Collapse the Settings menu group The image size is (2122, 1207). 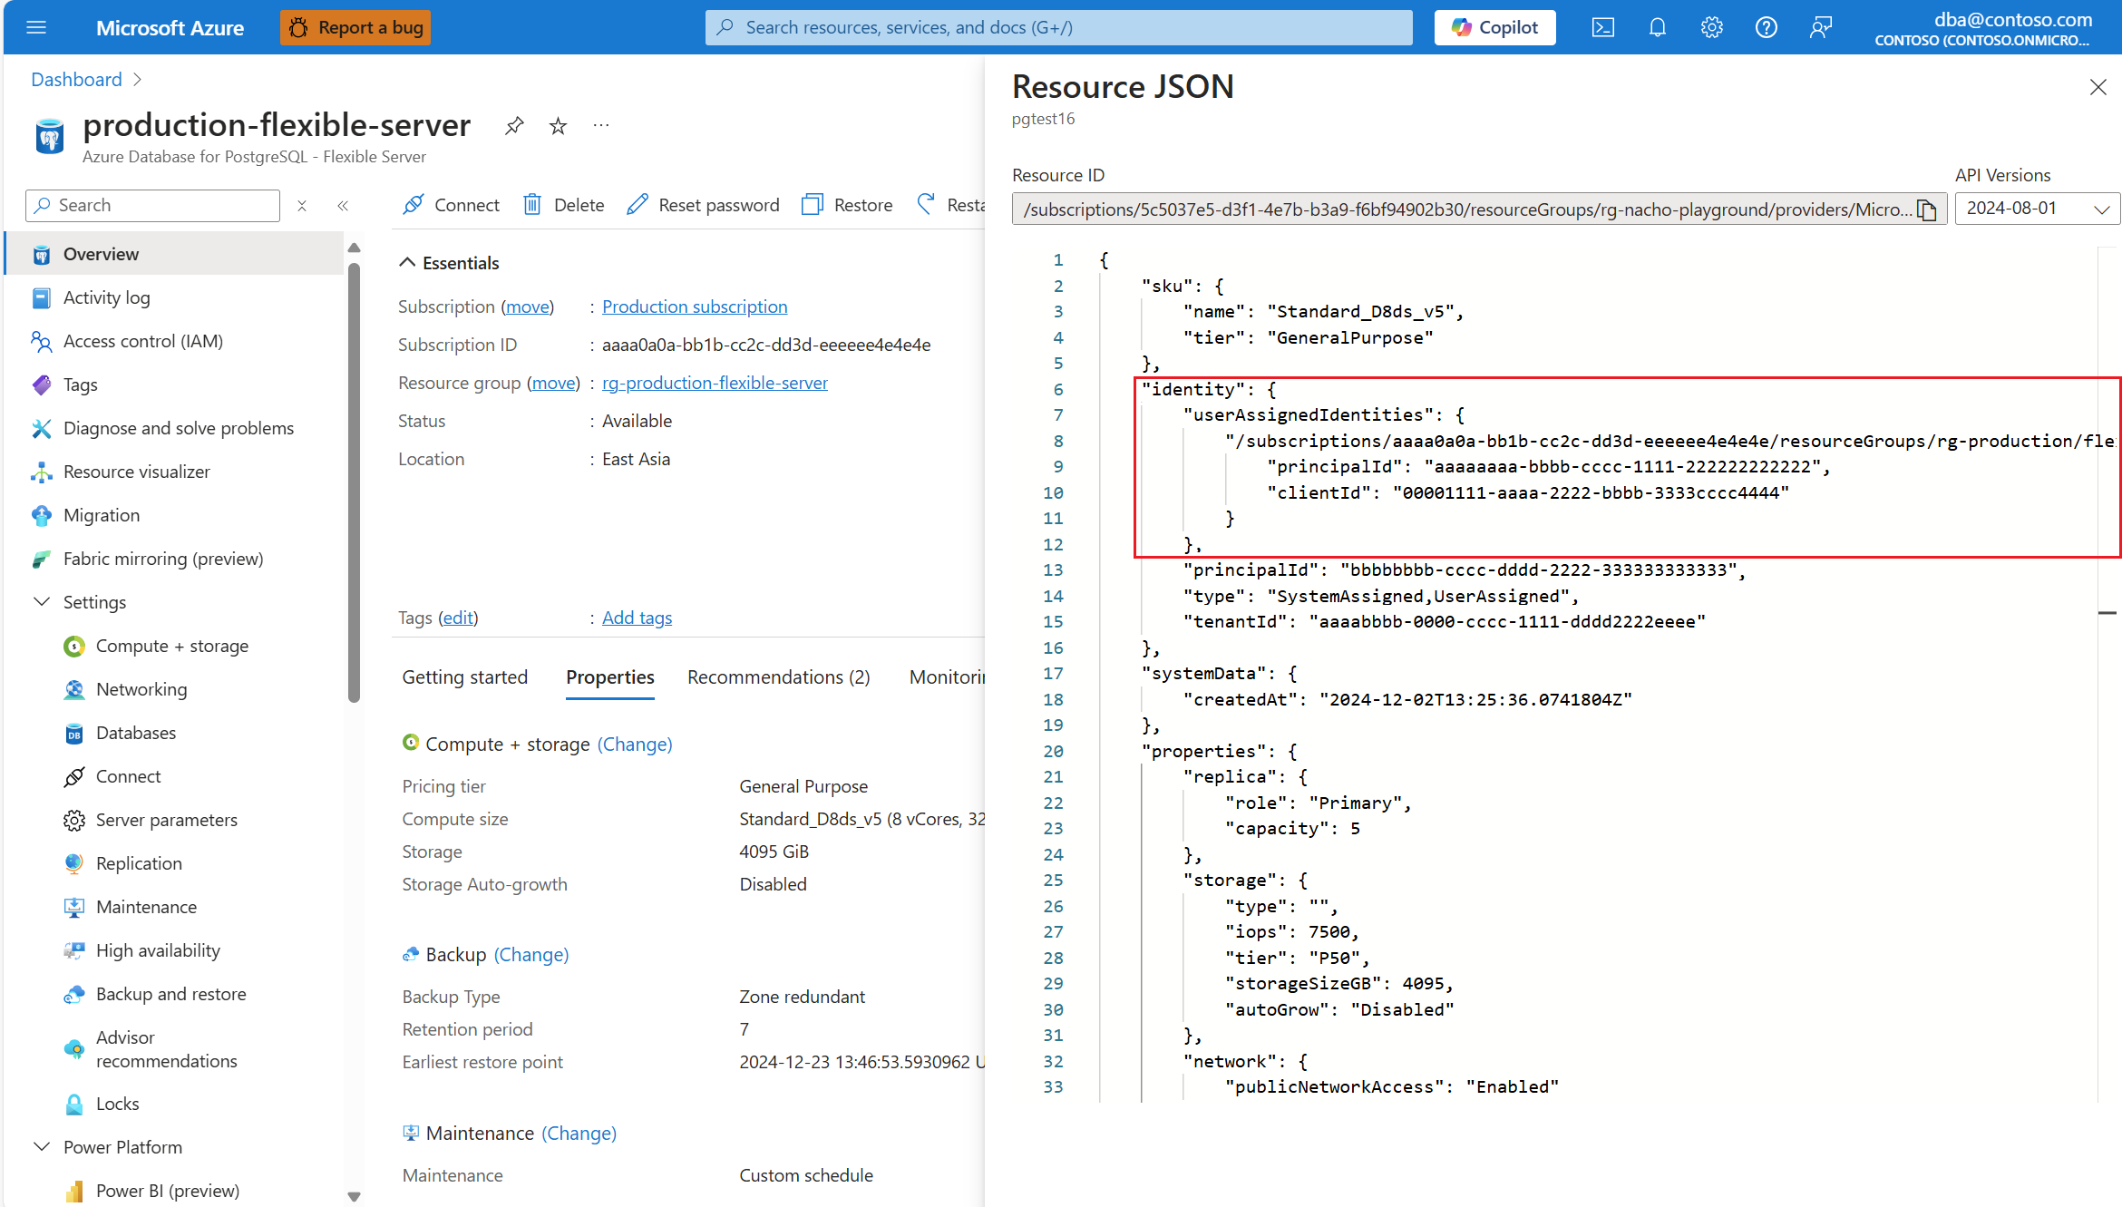pyautogui.click(x=42, y=602)
